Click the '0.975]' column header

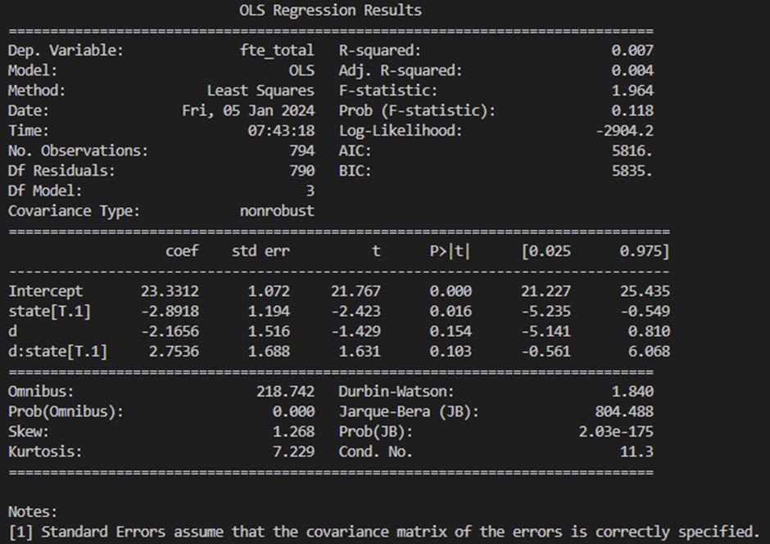pyautogui.click(x=645, y=251)
